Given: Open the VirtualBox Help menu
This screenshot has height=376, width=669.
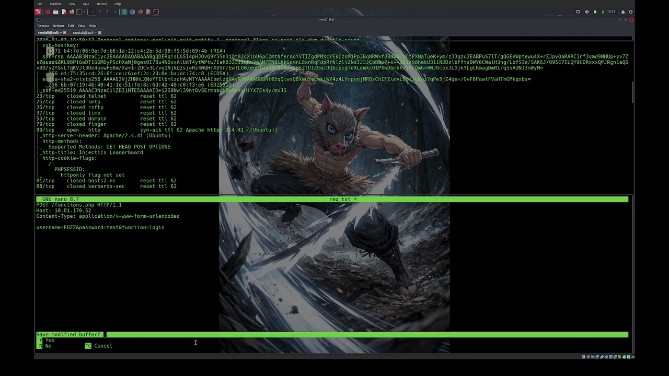Looking at the screenshot, I should tap(118, 4).
